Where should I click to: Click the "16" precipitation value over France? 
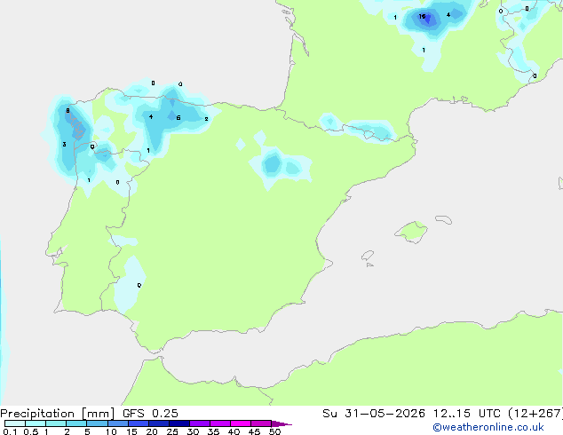(x=423, y=16)
